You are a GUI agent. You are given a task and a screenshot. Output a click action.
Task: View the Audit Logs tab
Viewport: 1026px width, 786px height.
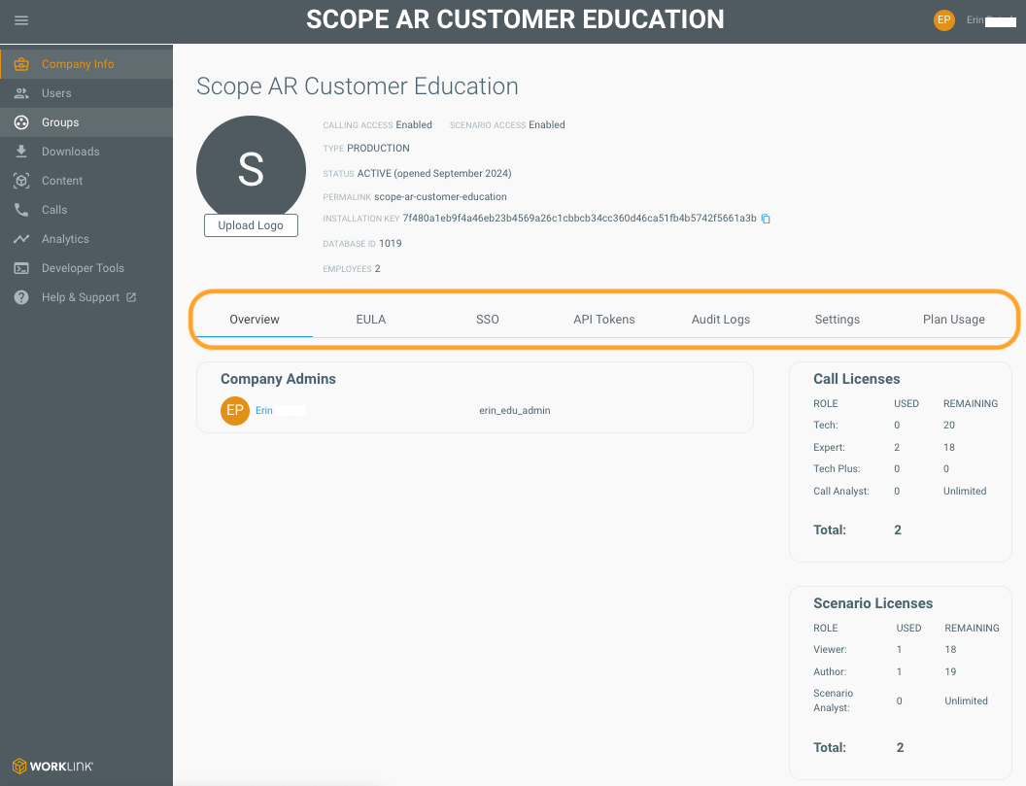720,320
